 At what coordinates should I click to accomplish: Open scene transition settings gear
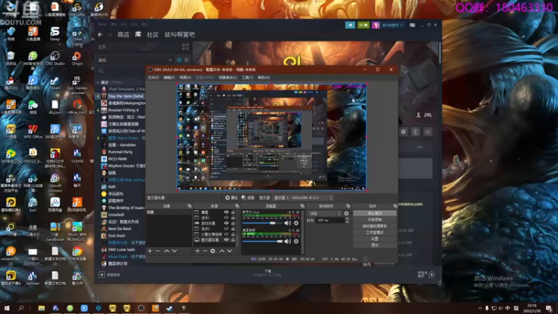[x=346, y=214]
